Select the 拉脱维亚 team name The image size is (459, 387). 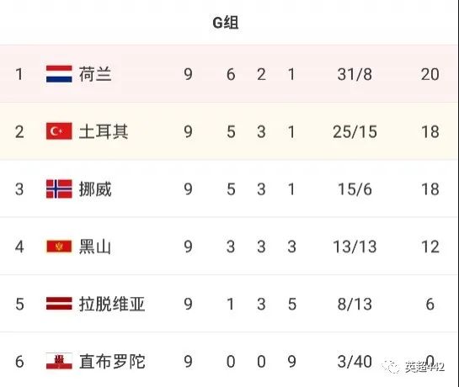[112, 304]
